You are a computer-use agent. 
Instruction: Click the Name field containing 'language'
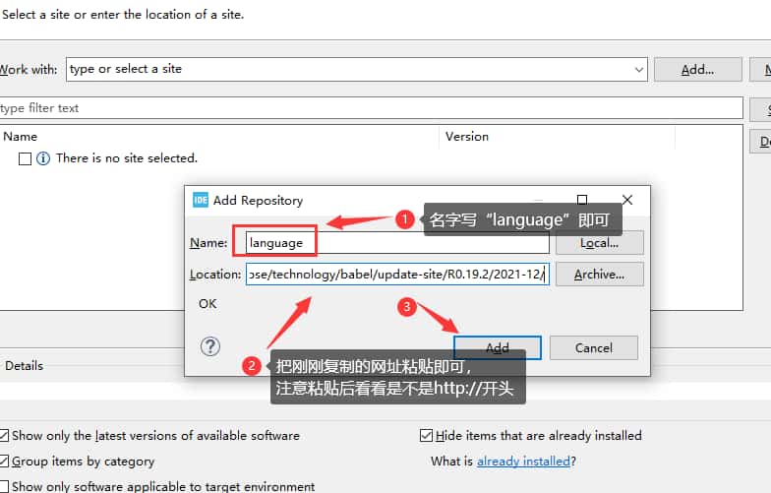coord(393,242)
